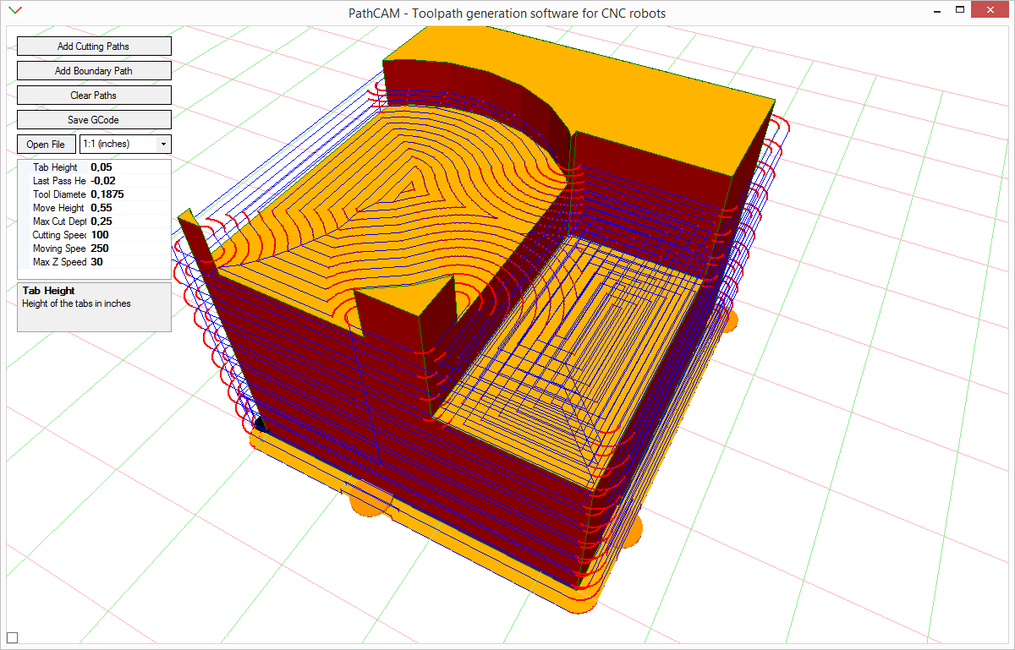Viewport: 1015px width, 650px height.
Task: Minimize the PathCAM window
Action: click(x=937, y=10)
